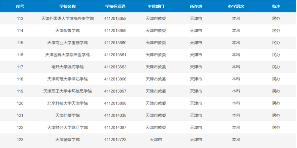Click serial number 116
This screenshot has width=297, height=148.
(20, 55)
